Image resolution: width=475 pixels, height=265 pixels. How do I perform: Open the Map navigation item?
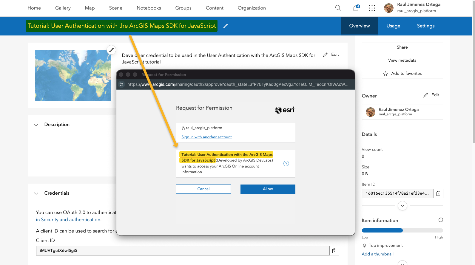coord(90,8)
